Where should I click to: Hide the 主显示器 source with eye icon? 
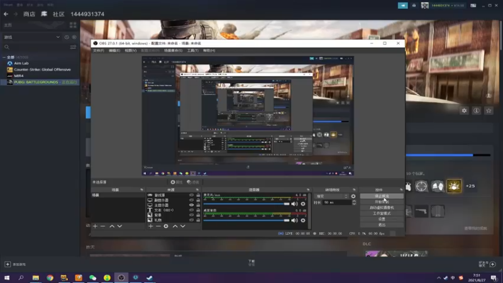pyautogui.click(x=192, y=205)
